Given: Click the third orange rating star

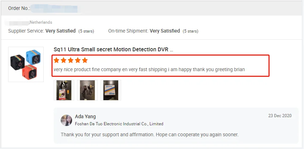Looking at the screenshot, I should tap(71, 61).
